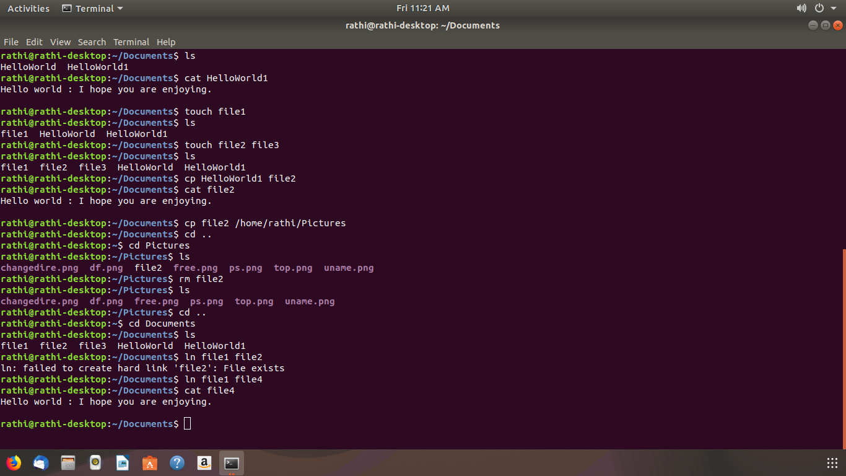846x476 pixels.
Task: Click the power icon in top bar
Action: pos(819,8)
